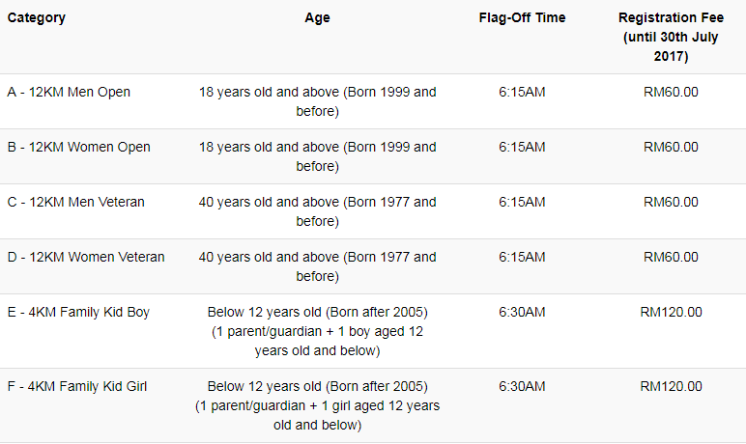The height and width of the screenshot is (444, 746).
Task: Click the RM120.00 fee for Family Kid Boy
Action: [x=671, y=313]
